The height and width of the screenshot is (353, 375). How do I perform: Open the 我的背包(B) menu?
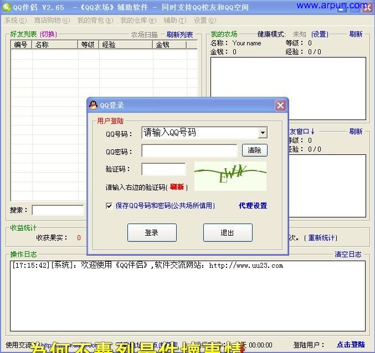tap(95, 20)
